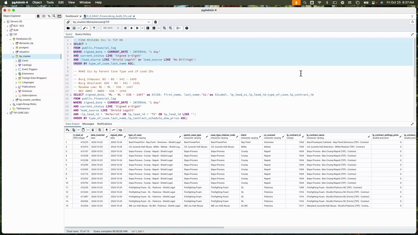Select the Catalogs tree item

[x=27, y=65]
